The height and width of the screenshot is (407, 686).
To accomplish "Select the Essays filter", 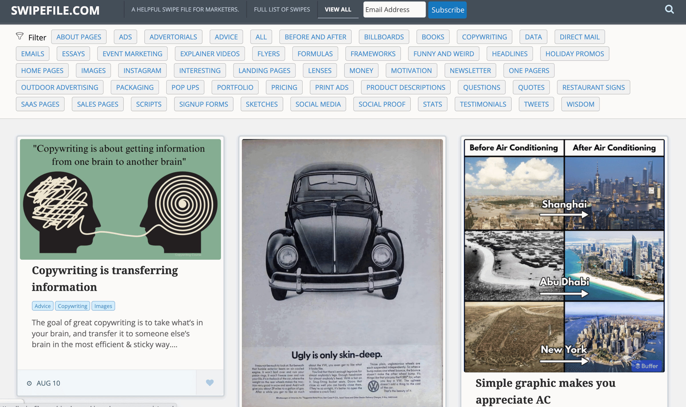I will pos(73,54).
